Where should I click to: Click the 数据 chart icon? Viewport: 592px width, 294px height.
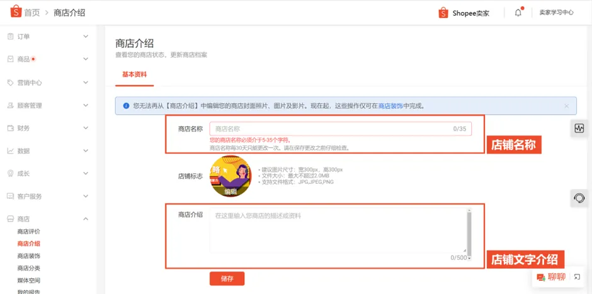(11, 151)
